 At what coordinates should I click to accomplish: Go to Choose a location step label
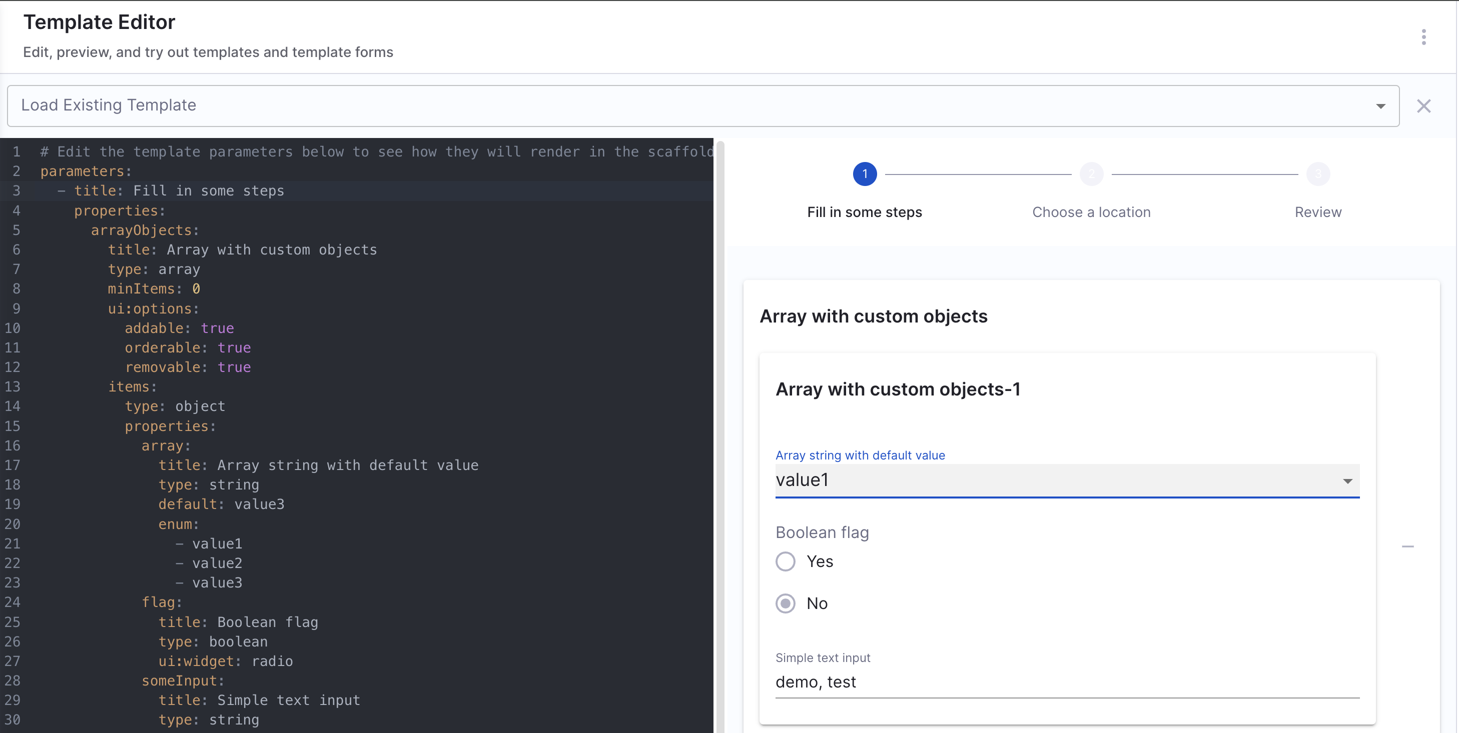1091,212
